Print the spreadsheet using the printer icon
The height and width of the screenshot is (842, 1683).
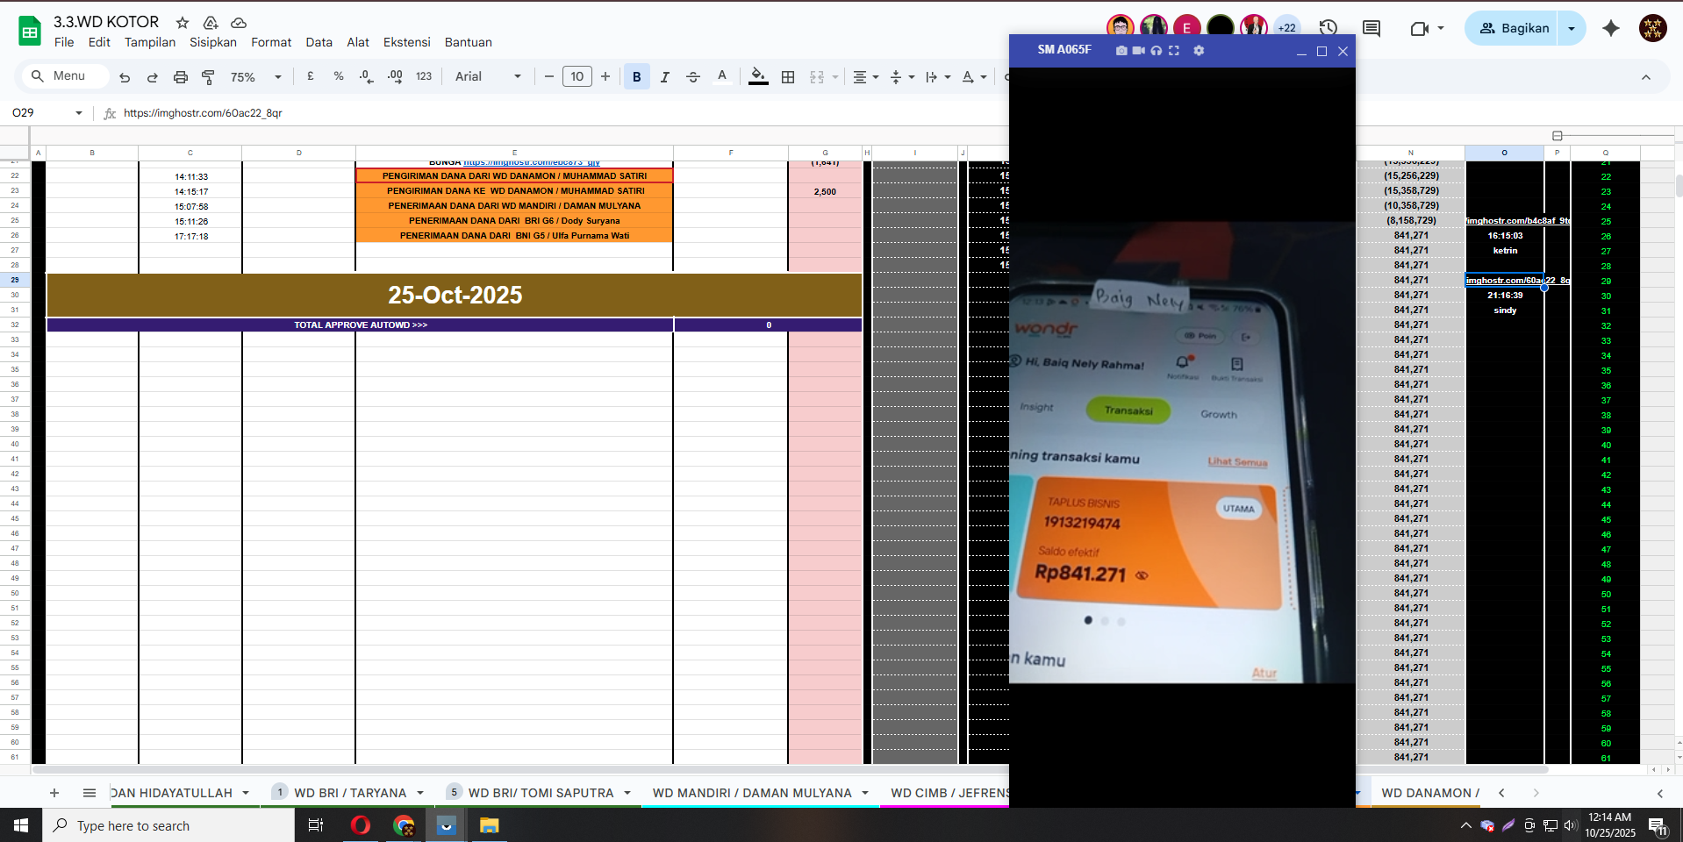pyautogui.click(x=180, y=77)
